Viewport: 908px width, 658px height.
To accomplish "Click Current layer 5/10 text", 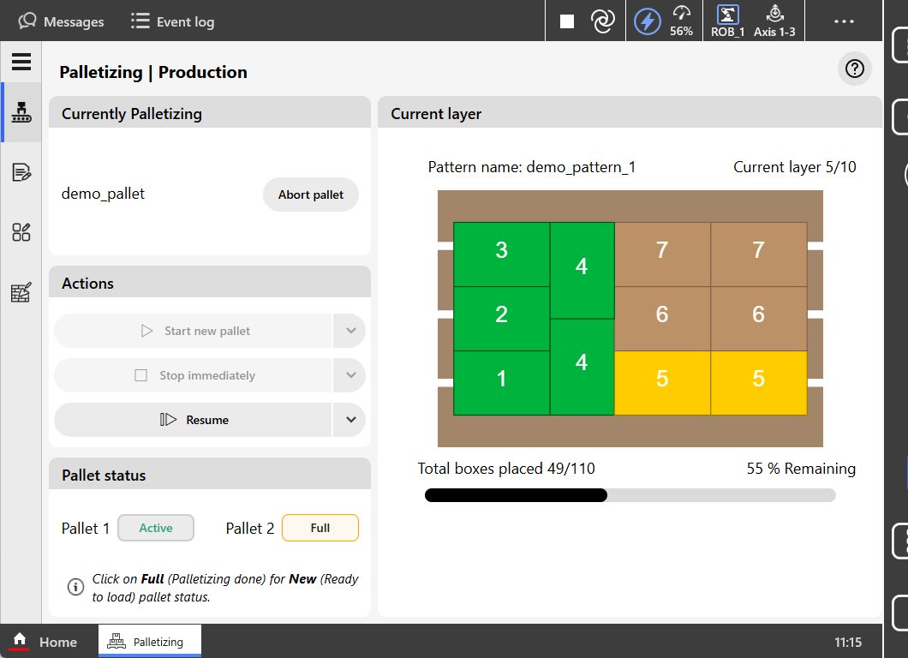I will 795,167.
